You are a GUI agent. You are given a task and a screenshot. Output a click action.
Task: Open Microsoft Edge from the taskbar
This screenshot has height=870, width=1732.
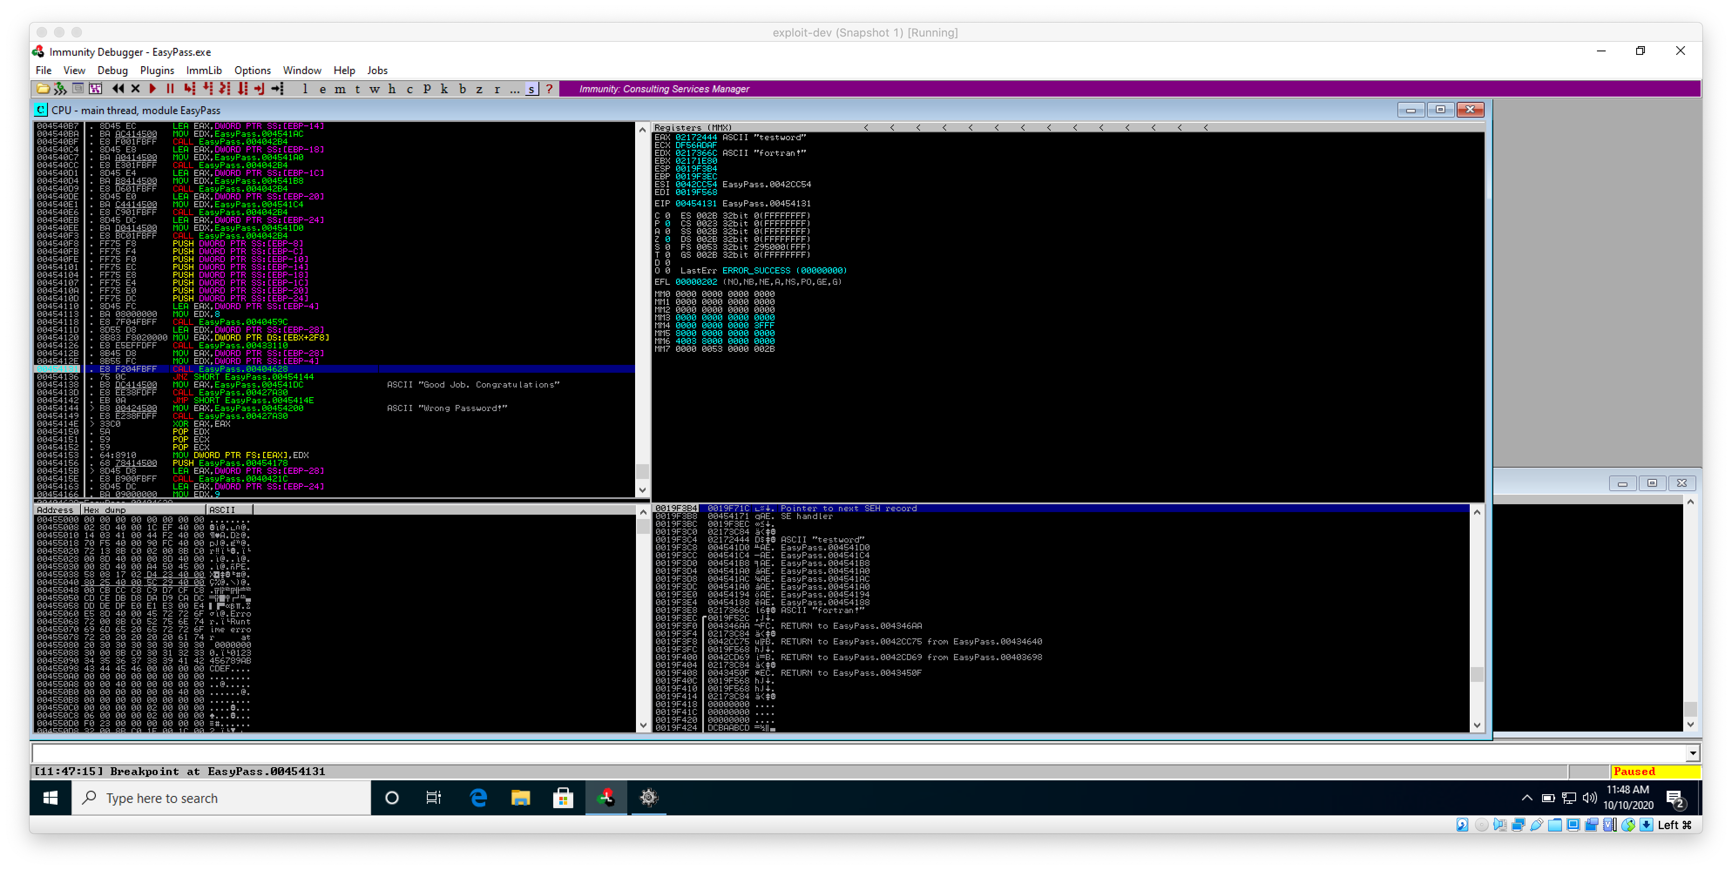[x=478, y=798]
